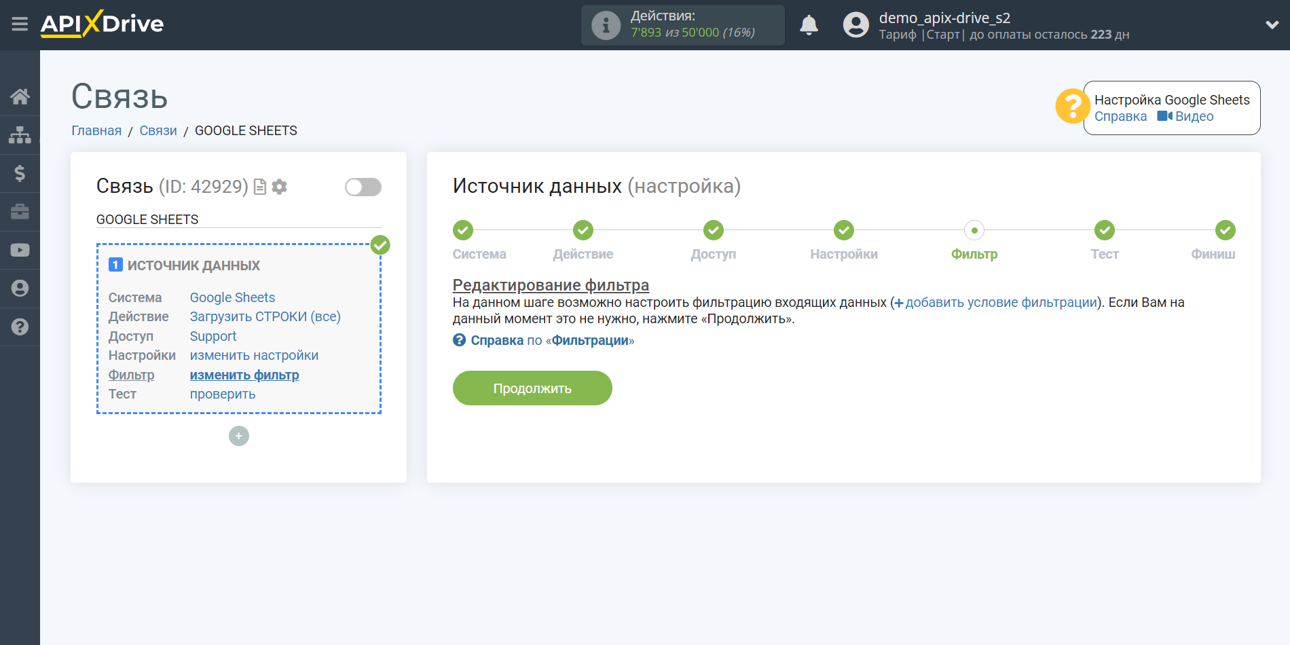The image size is (1290, 645).
Task: Open the Справка help link
Action: [x=1120, y=116]
